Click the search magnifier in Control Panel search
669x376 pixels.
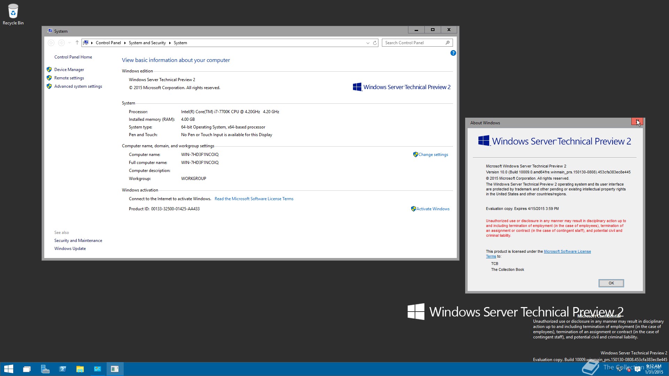pyautogui.click(x=447, y=42)
